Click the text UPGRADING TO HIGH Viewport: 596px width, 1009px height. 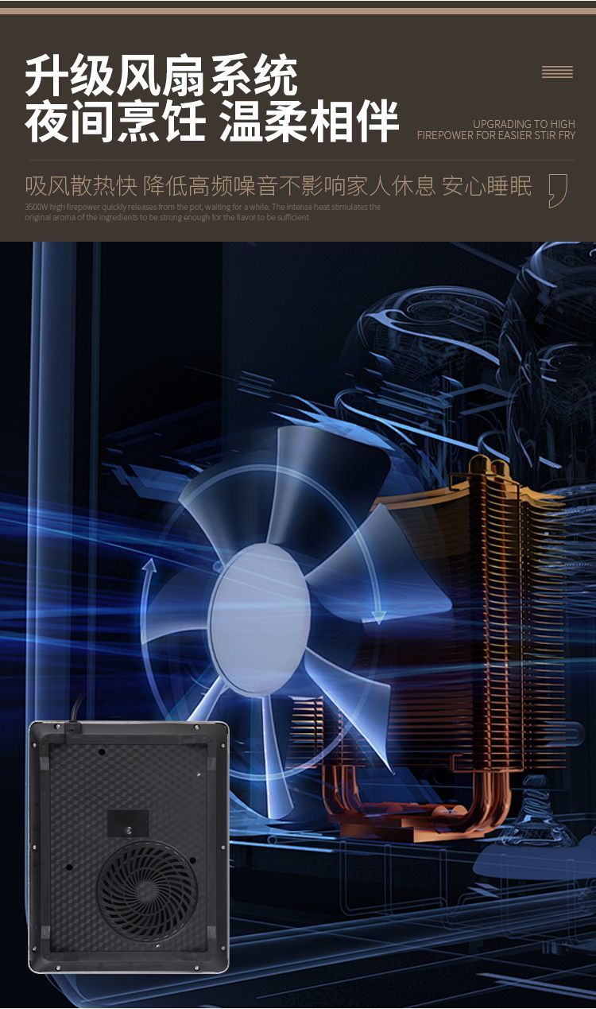524,124
